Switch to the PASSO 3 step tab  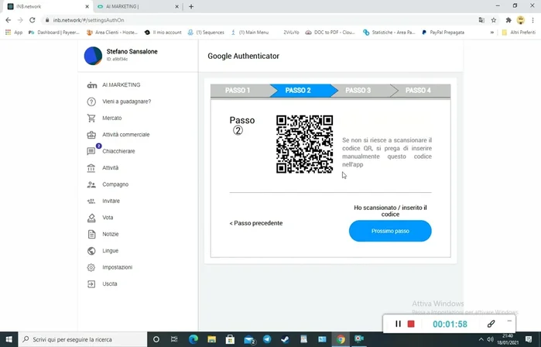pos(358,91)
